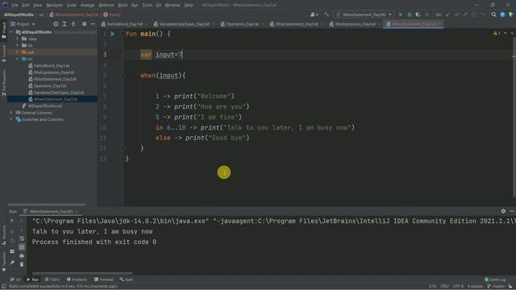Click main() breadcrumb in navigation bar
This screenshot has height=290, width=516.
tap(112, 14)
